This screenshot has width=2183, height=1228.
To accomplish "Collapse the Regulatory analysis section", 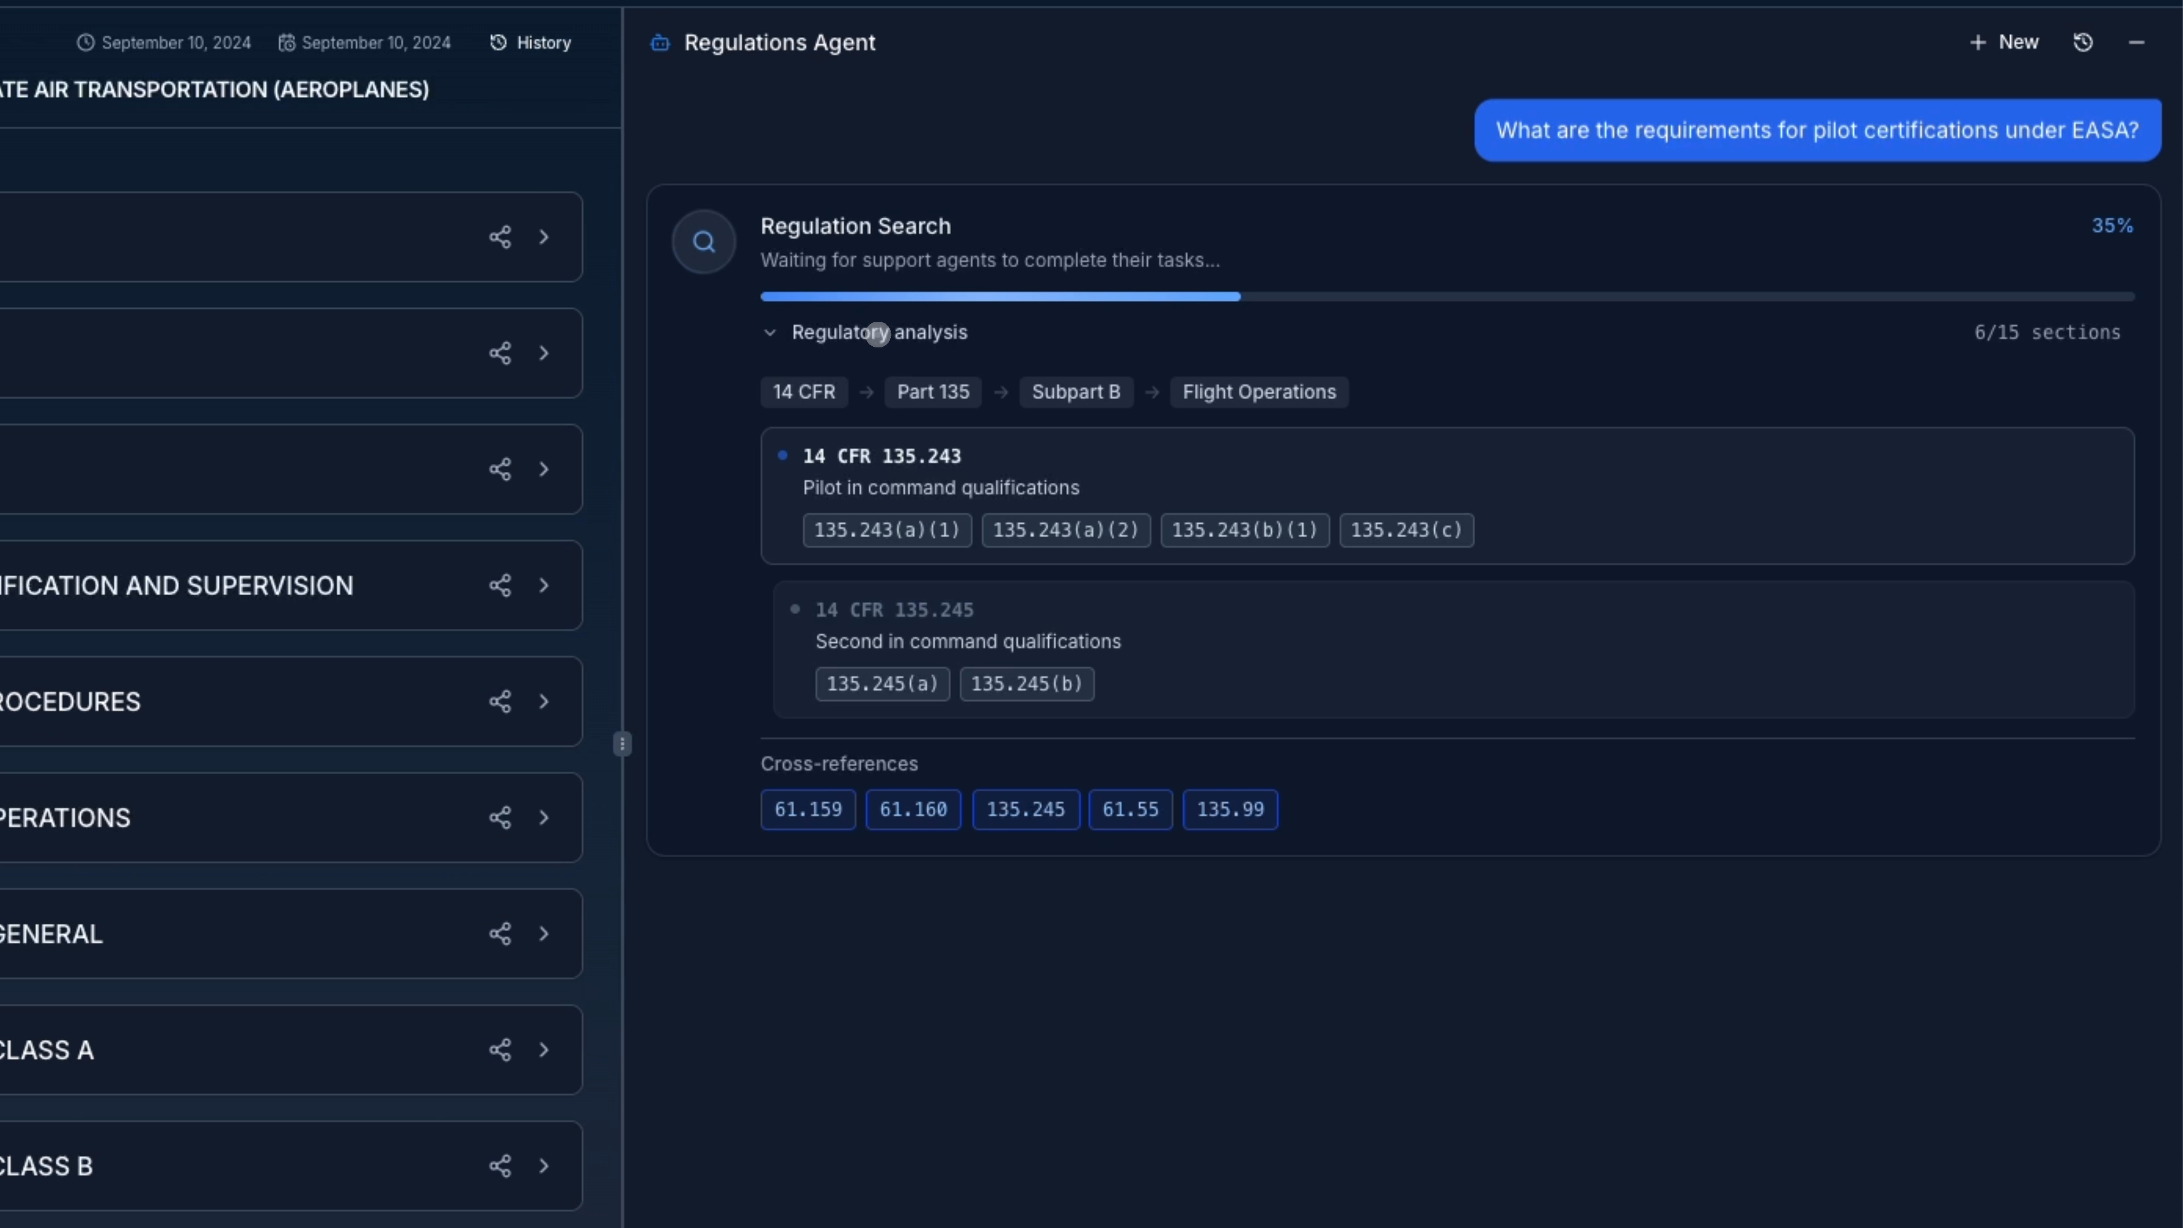I will [770, 332].
